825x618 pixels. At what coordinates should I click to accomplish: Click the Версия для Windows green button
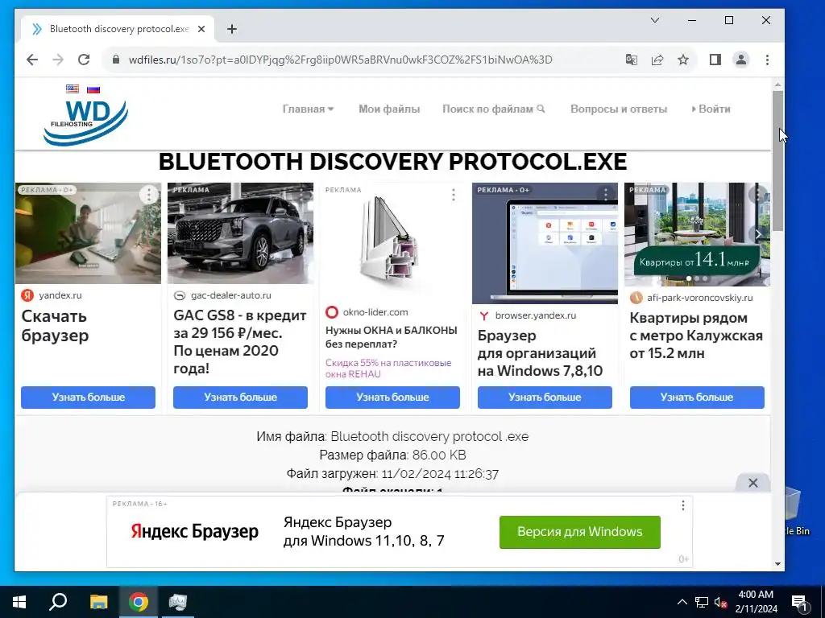(x=580, y=532)
